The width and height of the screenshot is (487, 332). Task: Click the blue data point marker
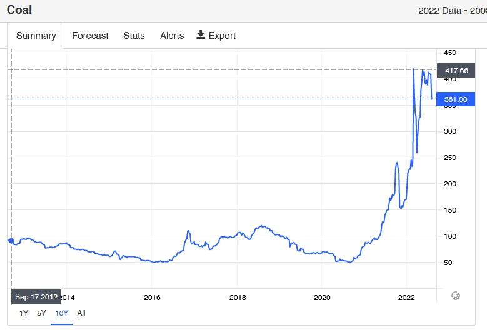(11, 241)
